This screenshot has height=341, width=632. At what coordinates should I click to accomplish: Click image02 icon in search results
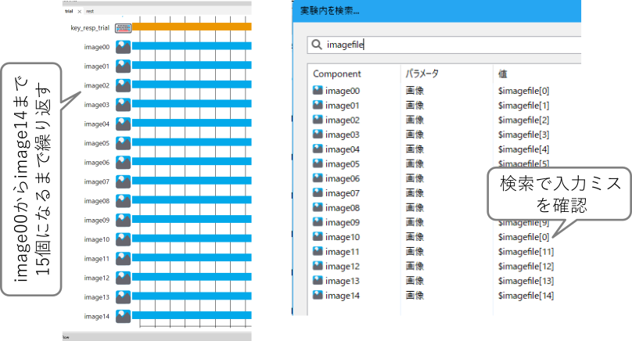click(x=318, y=120)
